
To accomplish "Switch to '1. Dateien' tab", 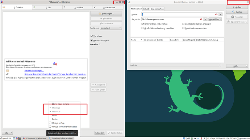I will click(17, 7).
